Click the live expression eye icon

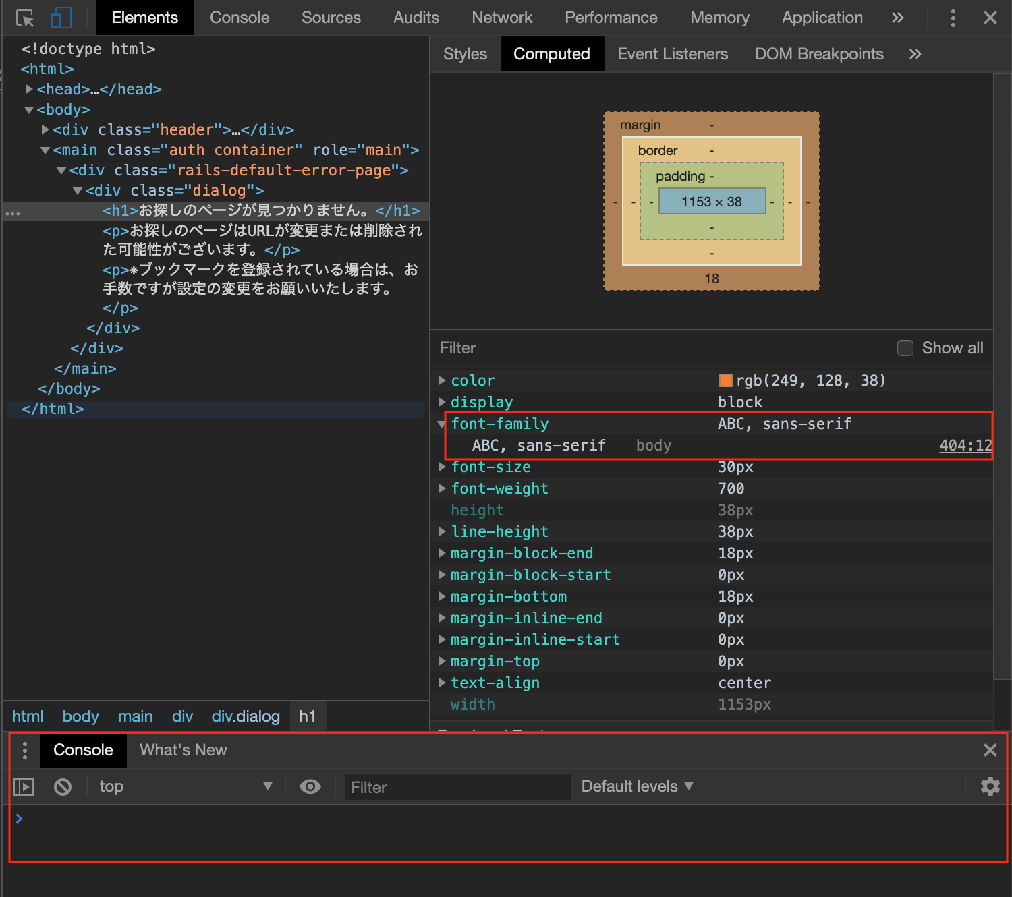pyautogui.click(x=310, y=786)
